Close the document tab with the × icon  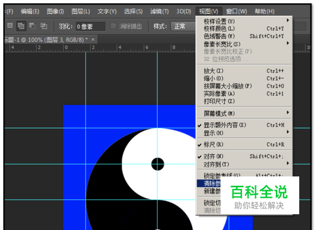[x=93, y=39]
